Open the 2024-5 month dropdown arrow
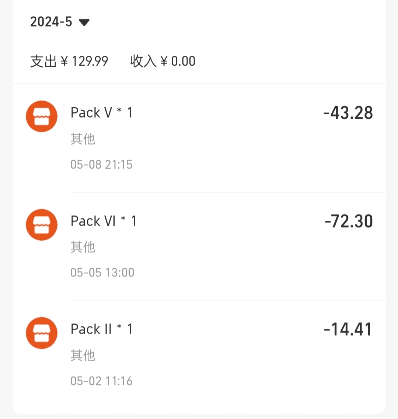 (84, 22)
